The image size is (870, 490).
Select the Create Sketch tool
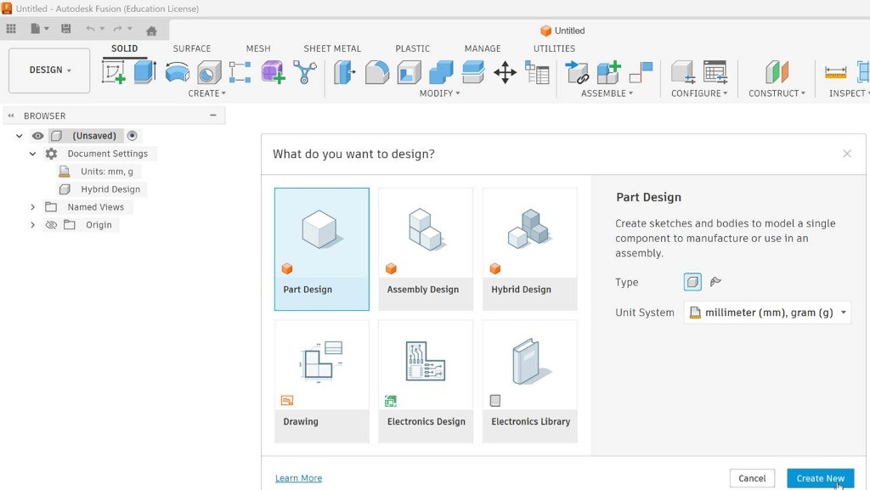click(x=114, y=72)
